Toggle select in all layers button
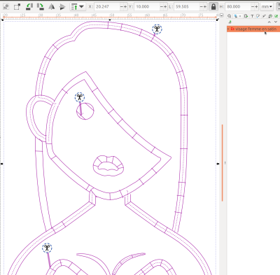This screenshot has height=275, width=280. (x=6, y=7)
